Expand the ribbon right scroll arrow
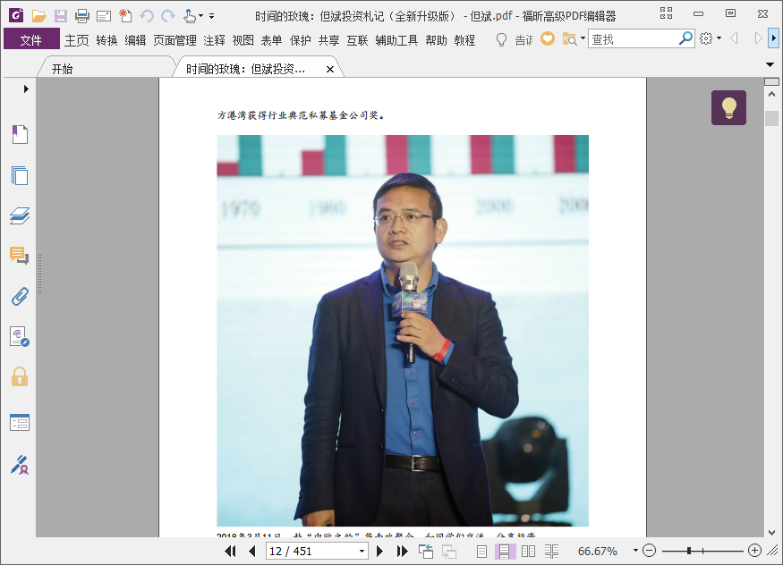Viewport: 783px width, 565px height. 774,38
